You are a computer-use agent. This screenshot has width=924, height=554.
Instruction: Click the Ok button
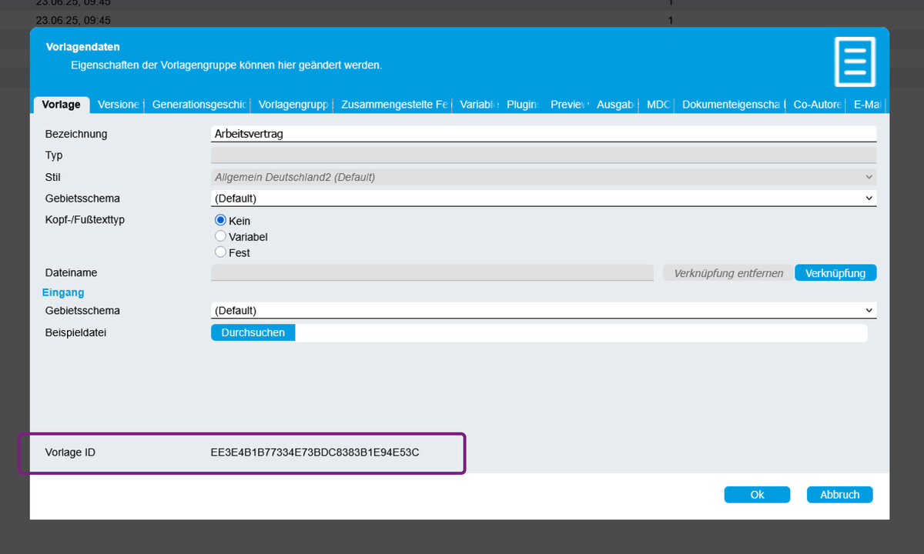757,495
